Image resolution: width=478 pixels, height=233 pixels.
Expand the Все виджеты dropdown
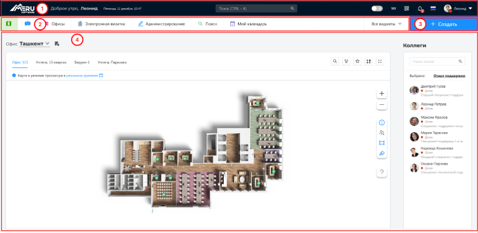(387, 24)
